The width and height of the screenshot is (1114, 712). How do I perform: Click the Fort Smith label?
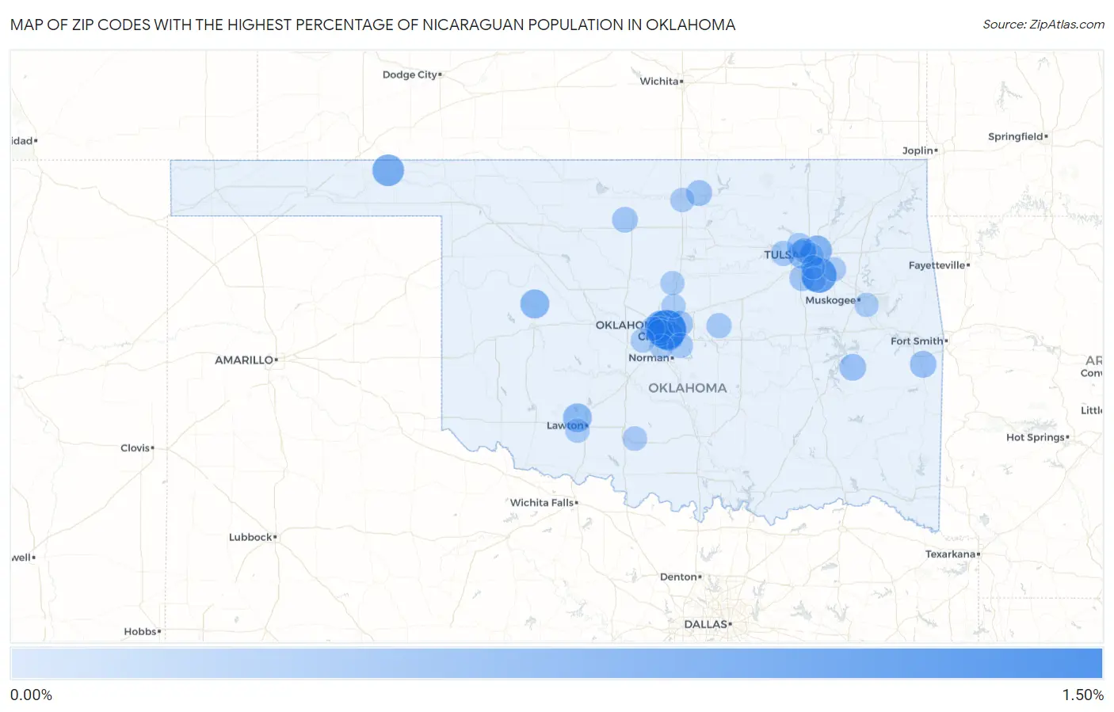(x=917, y=341)
